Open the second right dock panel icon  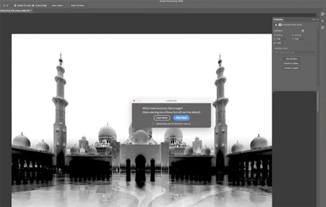pyautogui.click(x=322, y=21)
